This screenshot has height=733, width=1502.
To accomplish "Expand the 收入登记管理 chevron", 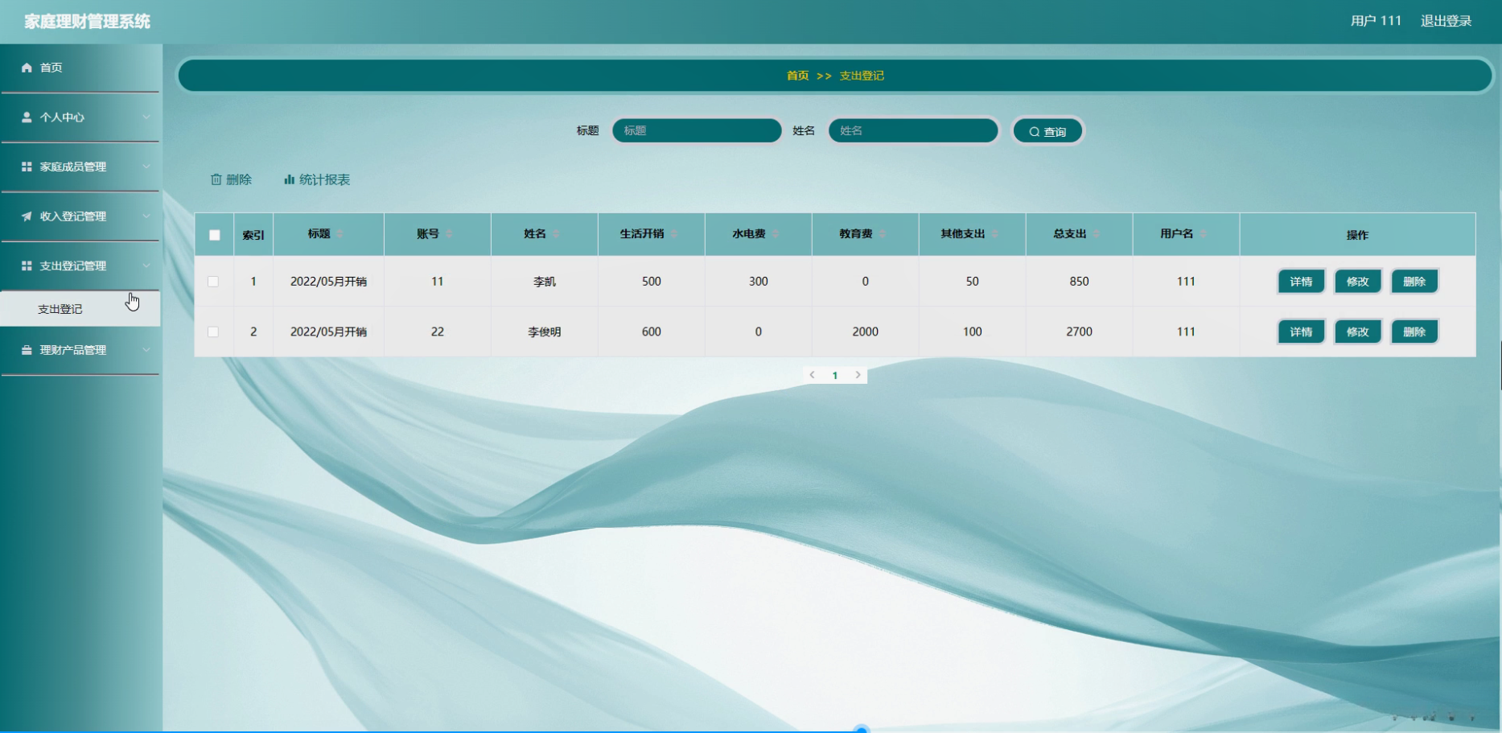I will (146, 216).
